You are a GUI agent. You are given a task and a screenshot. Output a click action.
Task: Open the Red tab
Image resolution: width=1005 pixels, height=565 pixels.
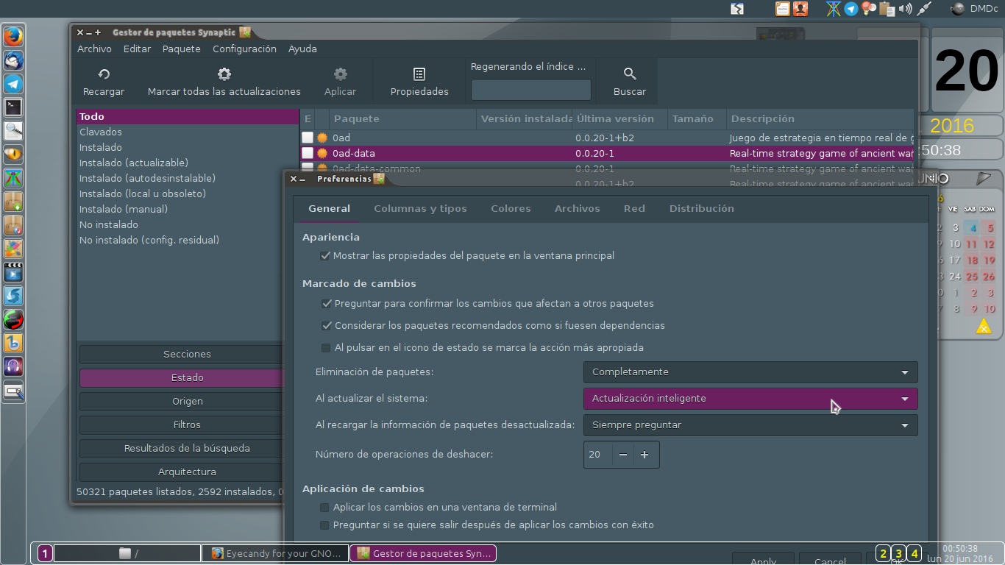point(634,209)
